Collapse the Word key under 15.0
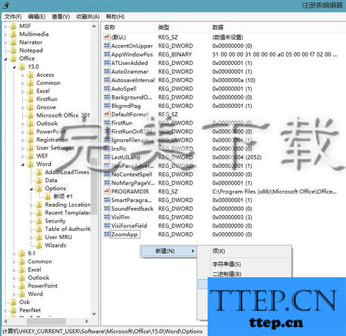346x336 pixels. [23, 165]
